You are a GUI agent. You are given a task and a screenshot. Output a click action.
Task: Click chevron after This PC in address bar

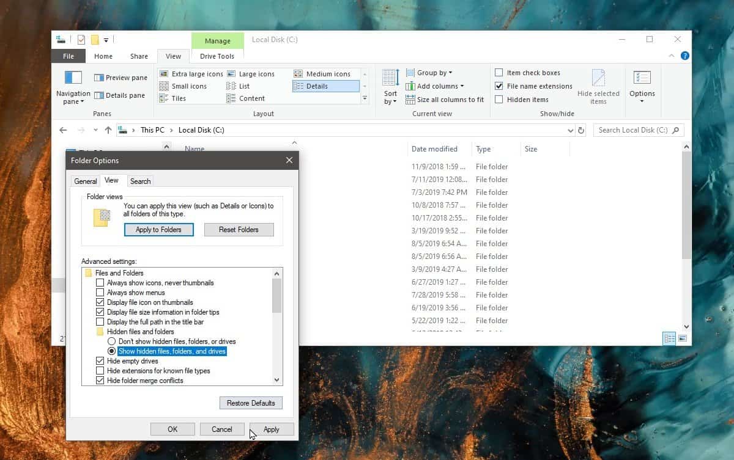pyautogui.click(x=172, y=130)
